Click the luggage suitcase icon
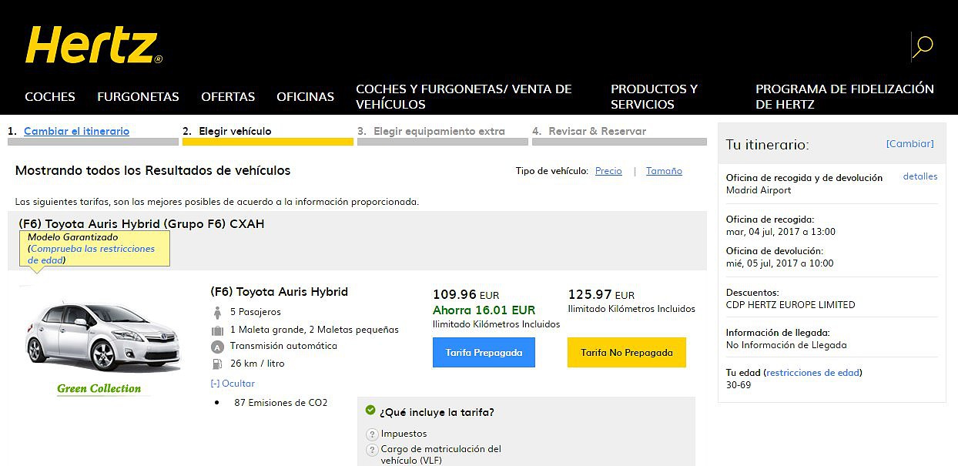This screenshot has height=466, width=958. [217, 330]
